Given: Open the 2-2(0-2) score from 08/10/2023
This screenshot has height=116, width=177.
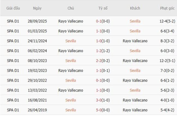Looking at the screenshot, I should pyautogui.click(x=103, y=61).
